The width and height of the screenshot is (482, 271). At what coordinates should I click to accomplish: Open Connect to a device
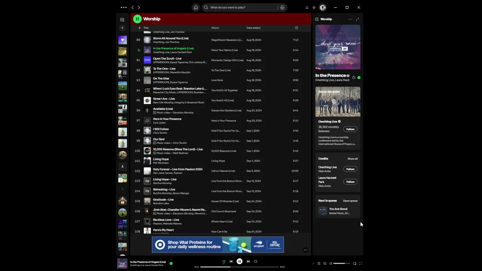pos(325,263)
